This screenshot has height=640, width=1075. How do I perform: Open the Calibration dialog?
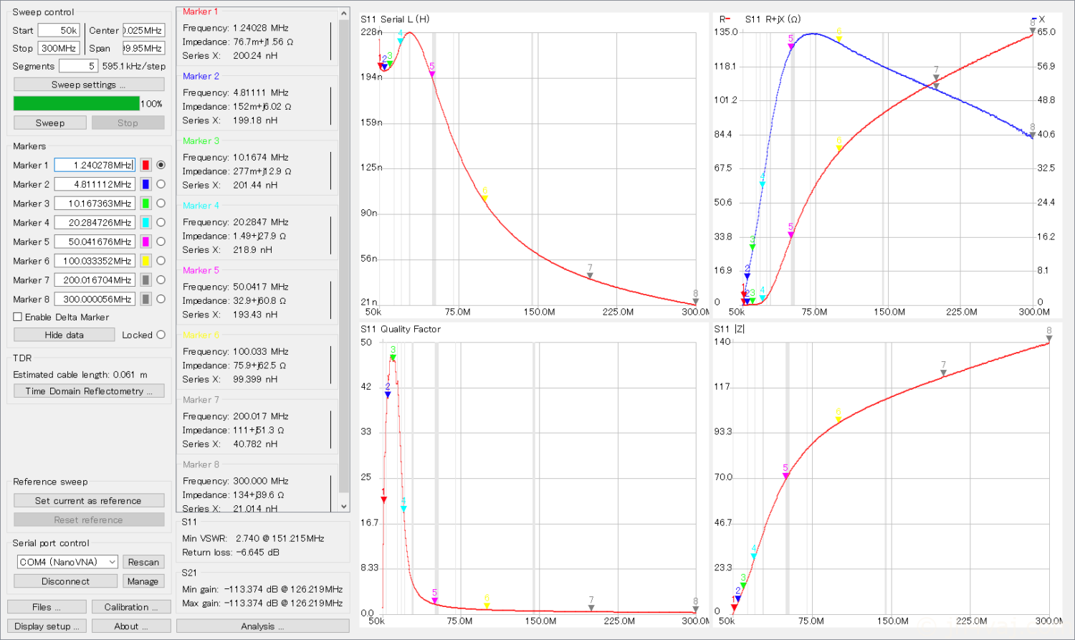pyautogui.click(x=131, y=607)
